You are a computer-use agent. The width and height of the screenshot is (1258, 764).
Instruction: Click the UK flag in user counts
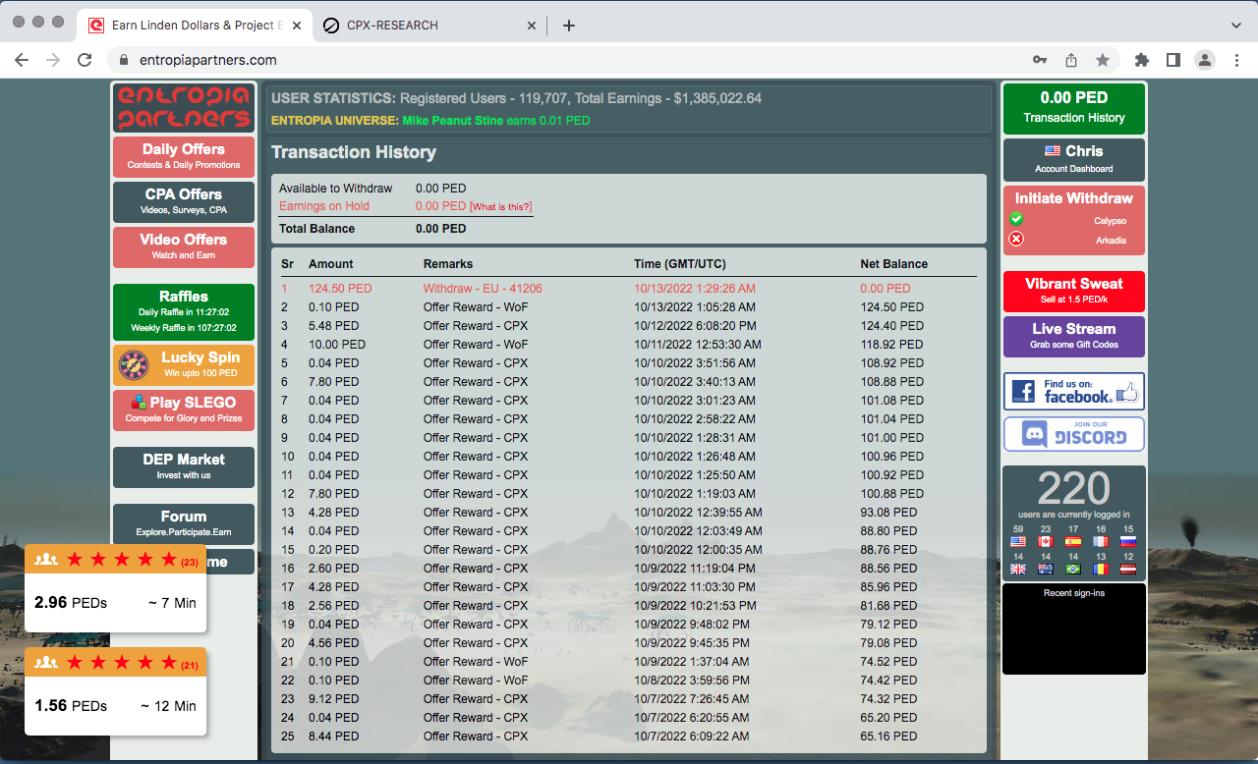point(1018,569)
